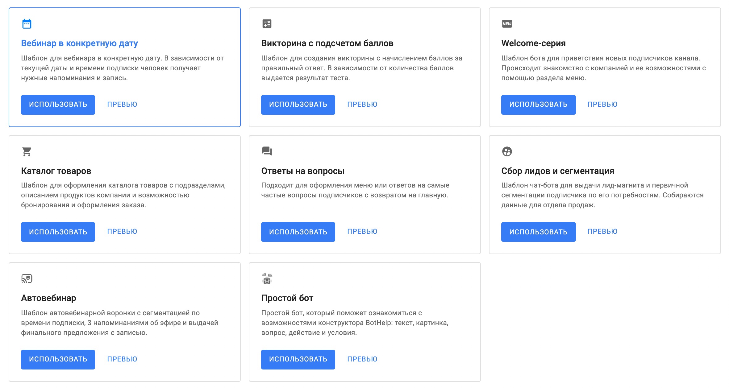Open Превью for the Простой бот template
This screenshot has height=388, width=729.
[362, 359]
